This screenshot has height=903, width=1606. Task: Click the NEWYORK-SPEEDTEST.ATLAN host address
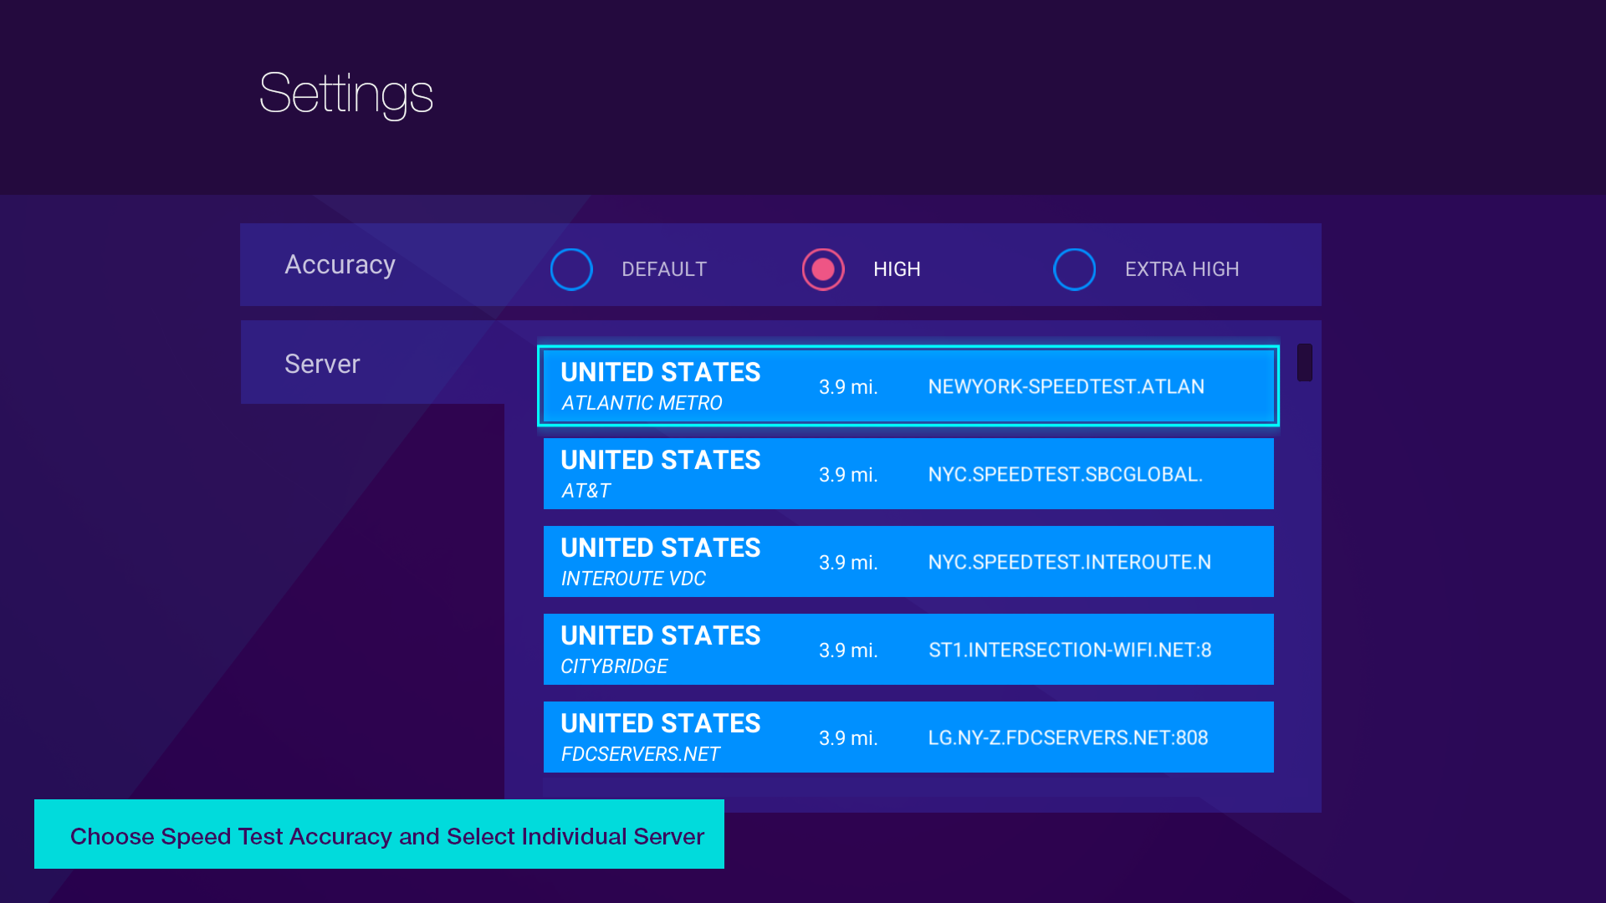coord(1066,386)
